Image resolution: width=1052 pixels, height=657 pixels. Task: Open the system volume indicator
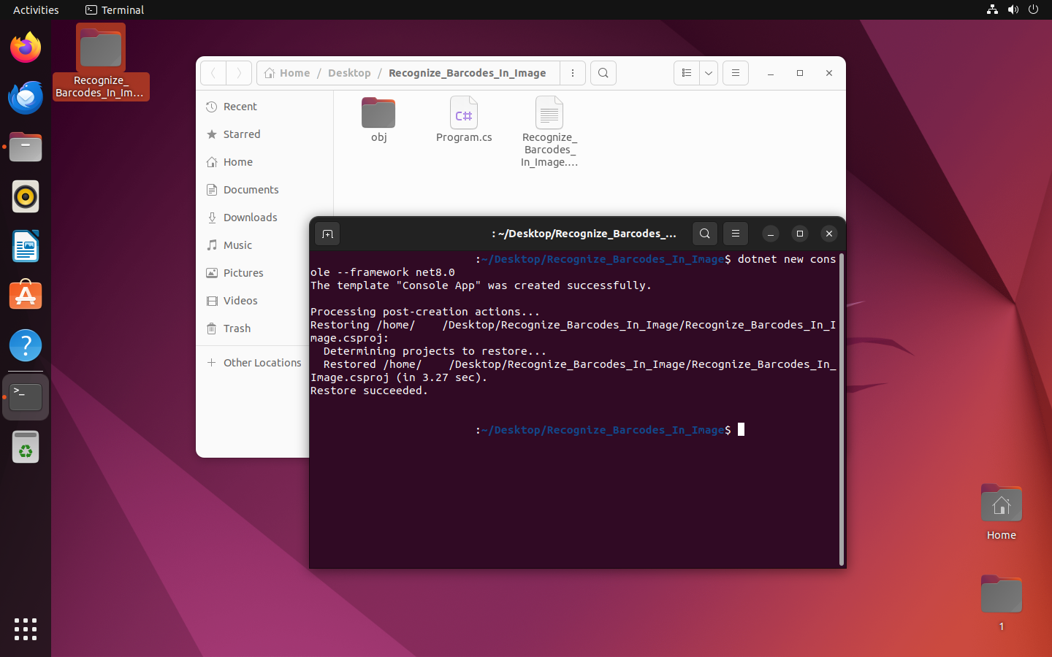pos(1013,9)
